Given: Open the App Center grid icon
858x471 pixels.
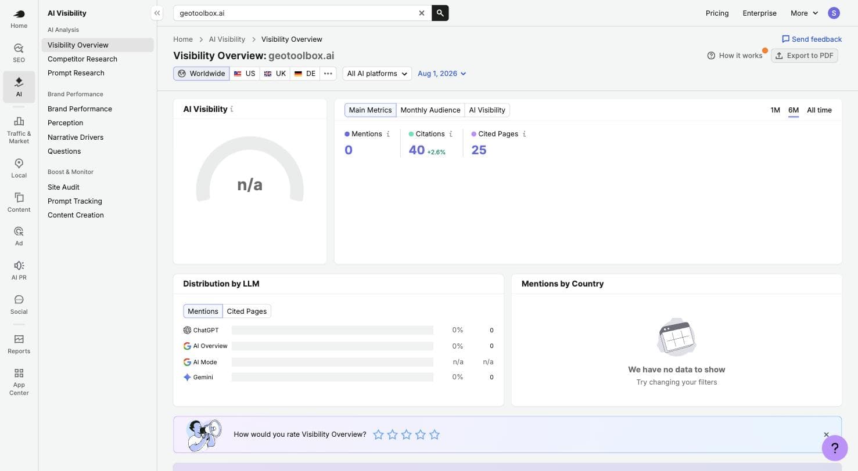Looking at the screenshot, I should click(19, 373).
